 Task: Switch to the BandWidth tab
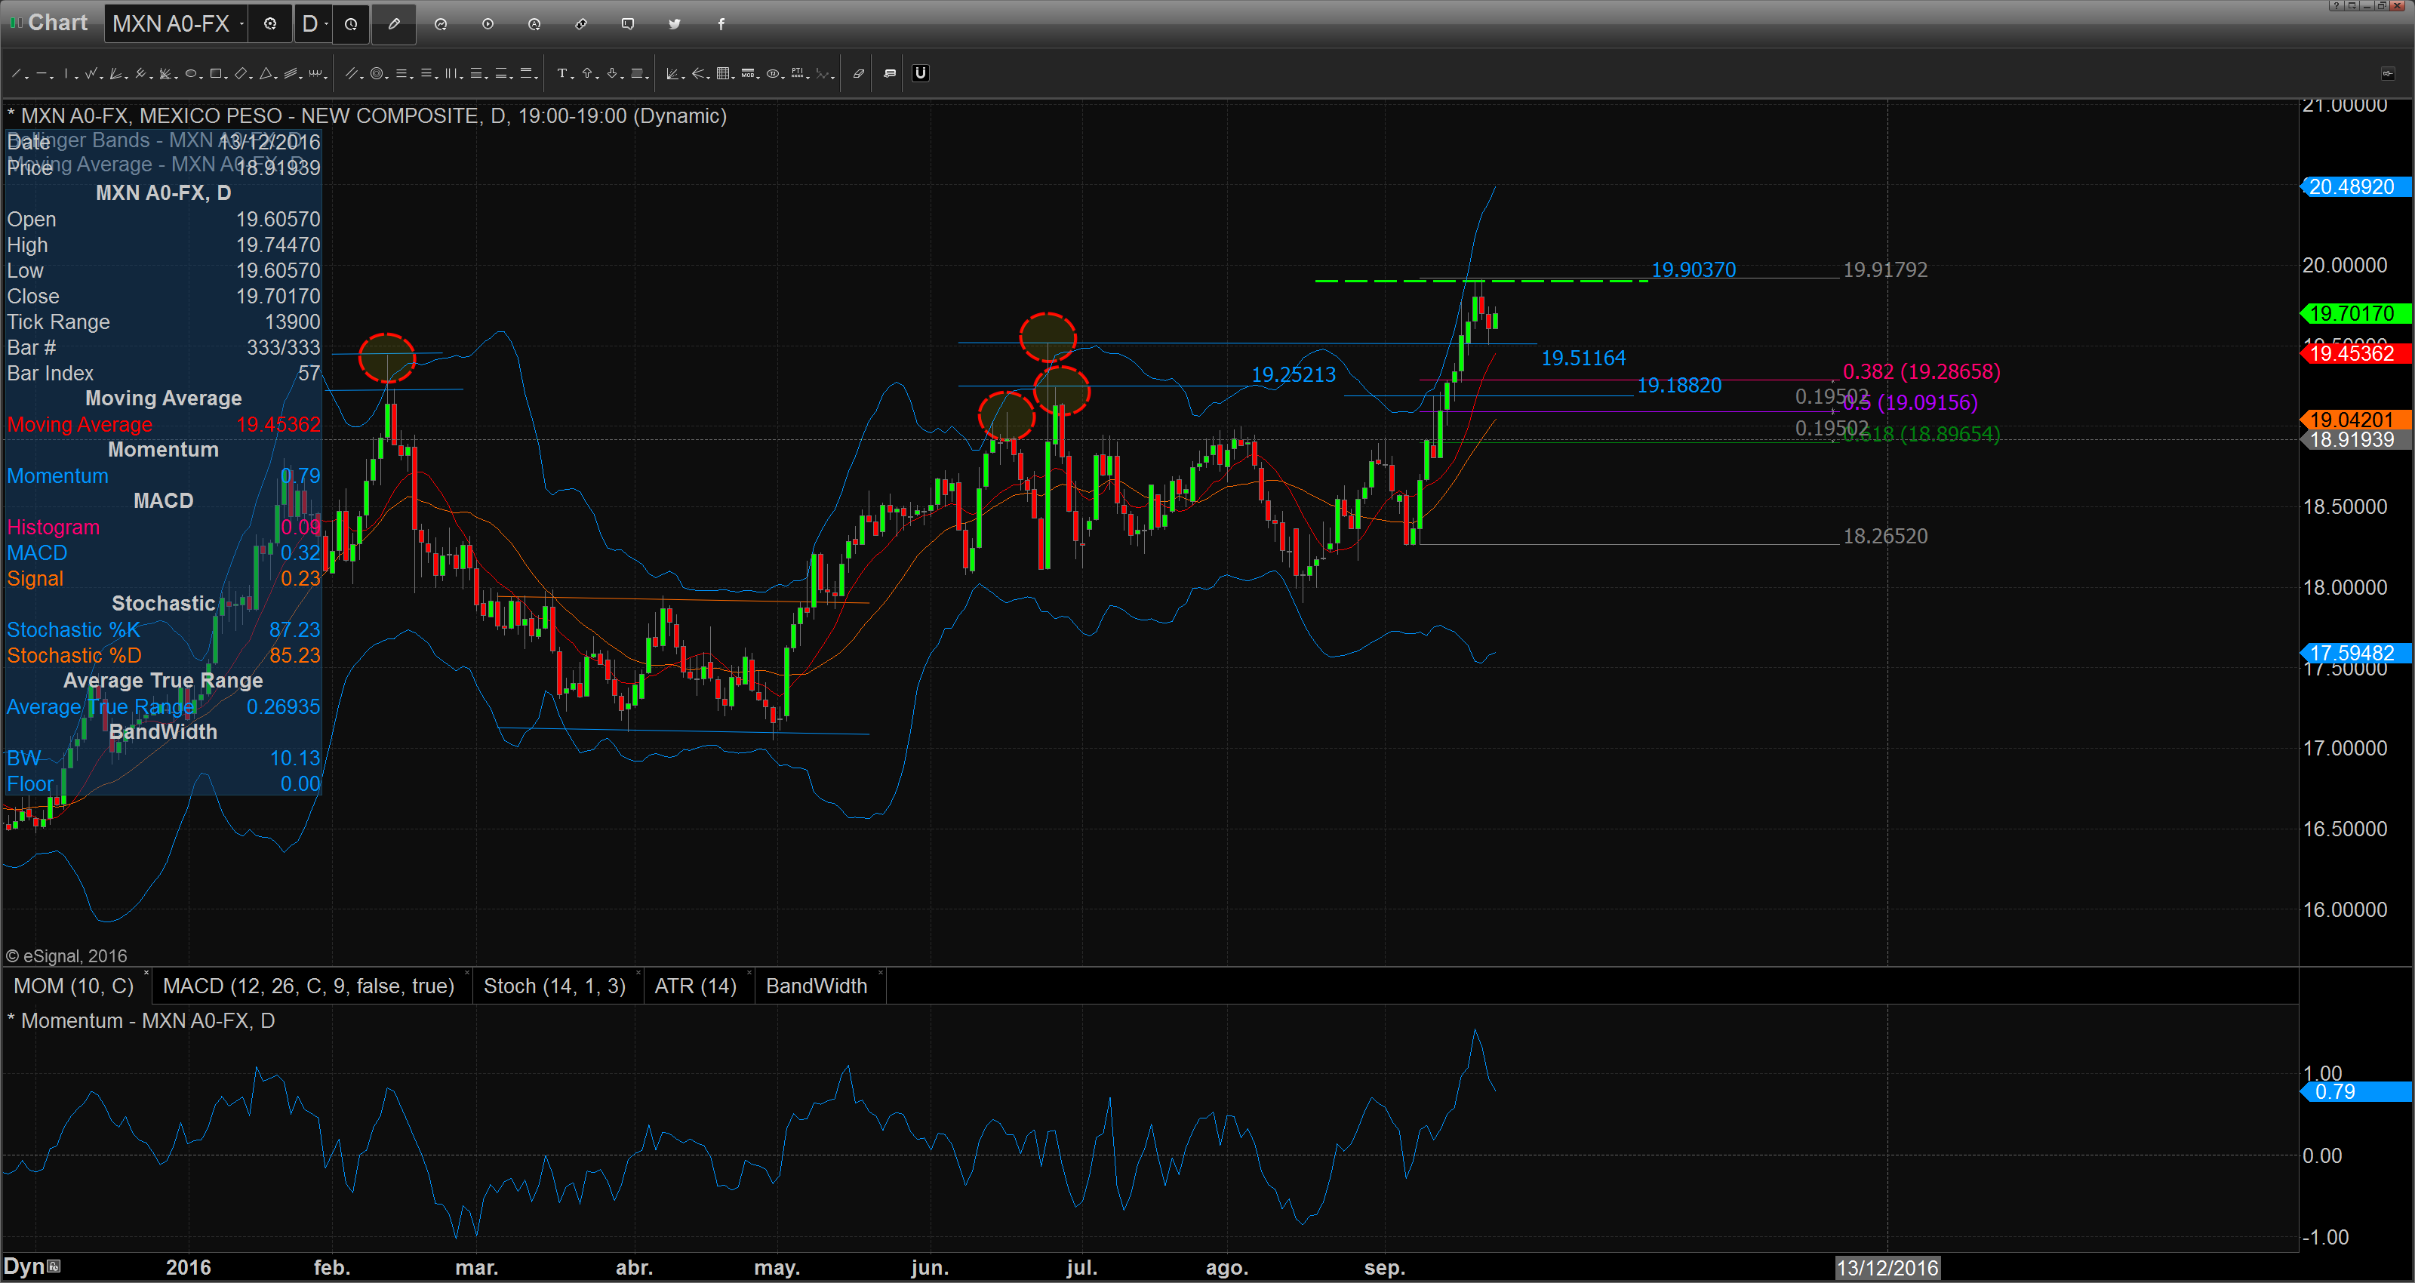[x=817, y=986]
